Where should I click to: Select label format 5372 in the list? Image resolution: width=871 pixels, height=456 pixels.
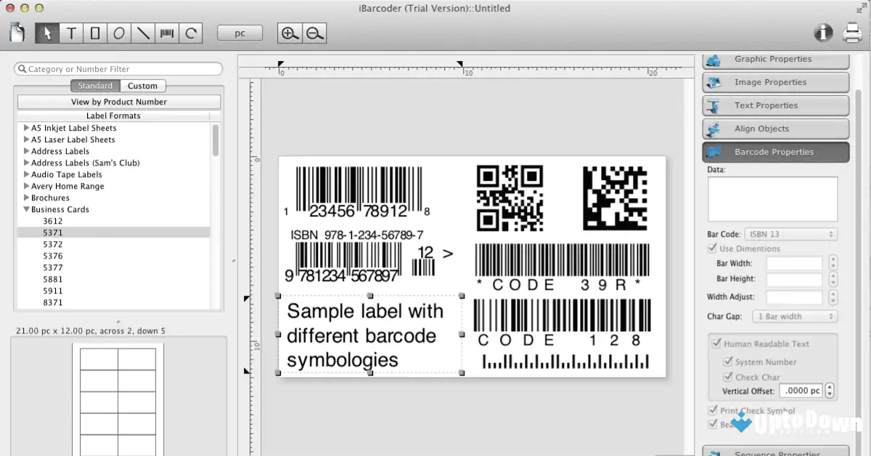click(53, 244)
